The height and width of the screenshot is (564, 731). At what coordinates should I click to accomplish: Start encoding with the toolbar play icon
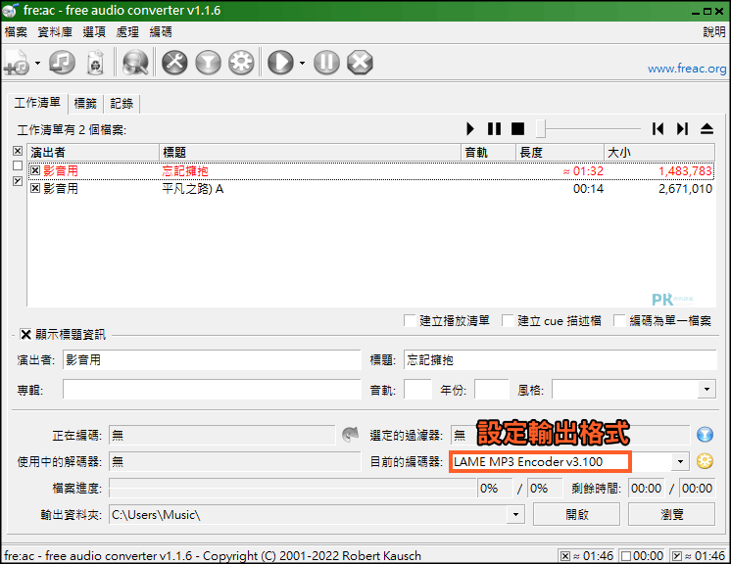pyautogui.click(x=280, y=63)
